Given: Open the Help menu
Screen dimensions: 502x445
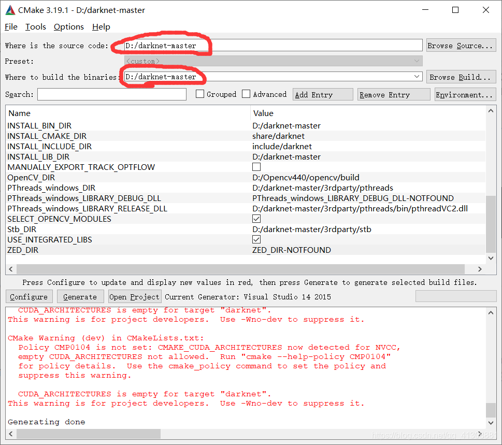Looking at the screenshot, I should coord(101,27).
